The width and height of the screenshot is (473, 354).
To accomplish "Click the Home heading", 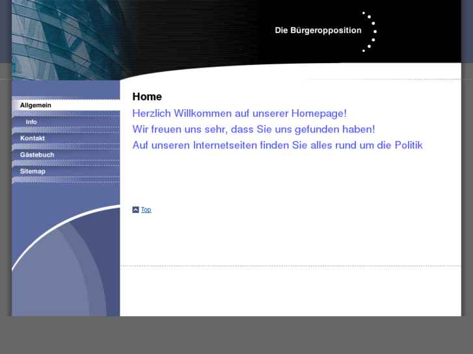I will [x=147, y=96].
